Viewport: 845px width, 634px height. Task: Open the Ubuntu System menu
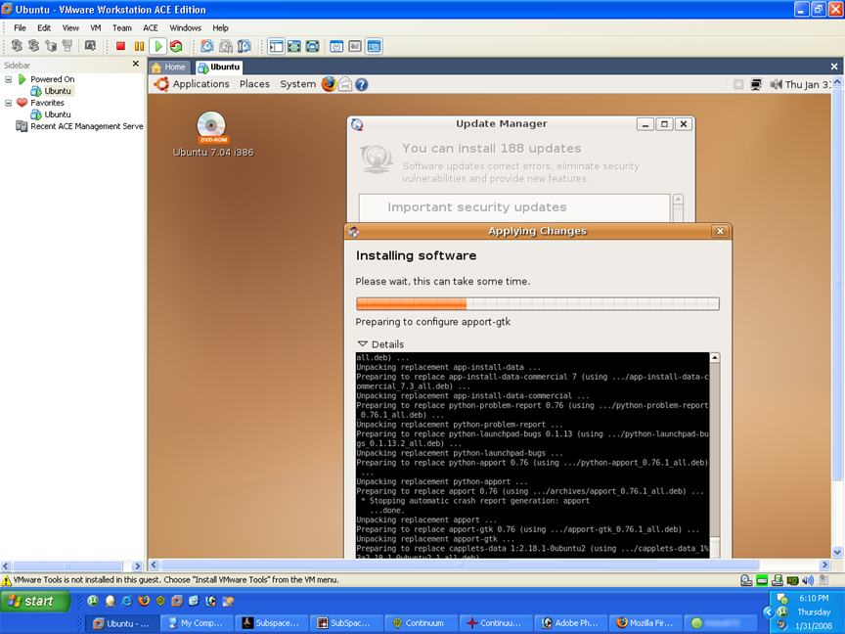pyautogui.click(x=297, y=84)
